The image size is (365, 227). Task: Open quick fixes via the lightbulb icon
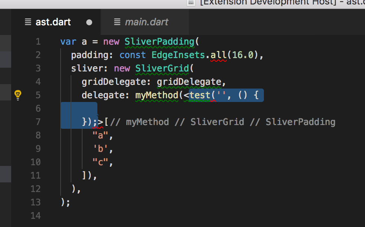(x=17, y=95)
